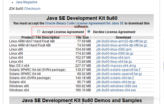Select the Linux ARM v6/v7 Hard Float ABI text
Image resolution: width=164 pixels, height=104 pixels.
pyautogui.click(x=32, y=41)
